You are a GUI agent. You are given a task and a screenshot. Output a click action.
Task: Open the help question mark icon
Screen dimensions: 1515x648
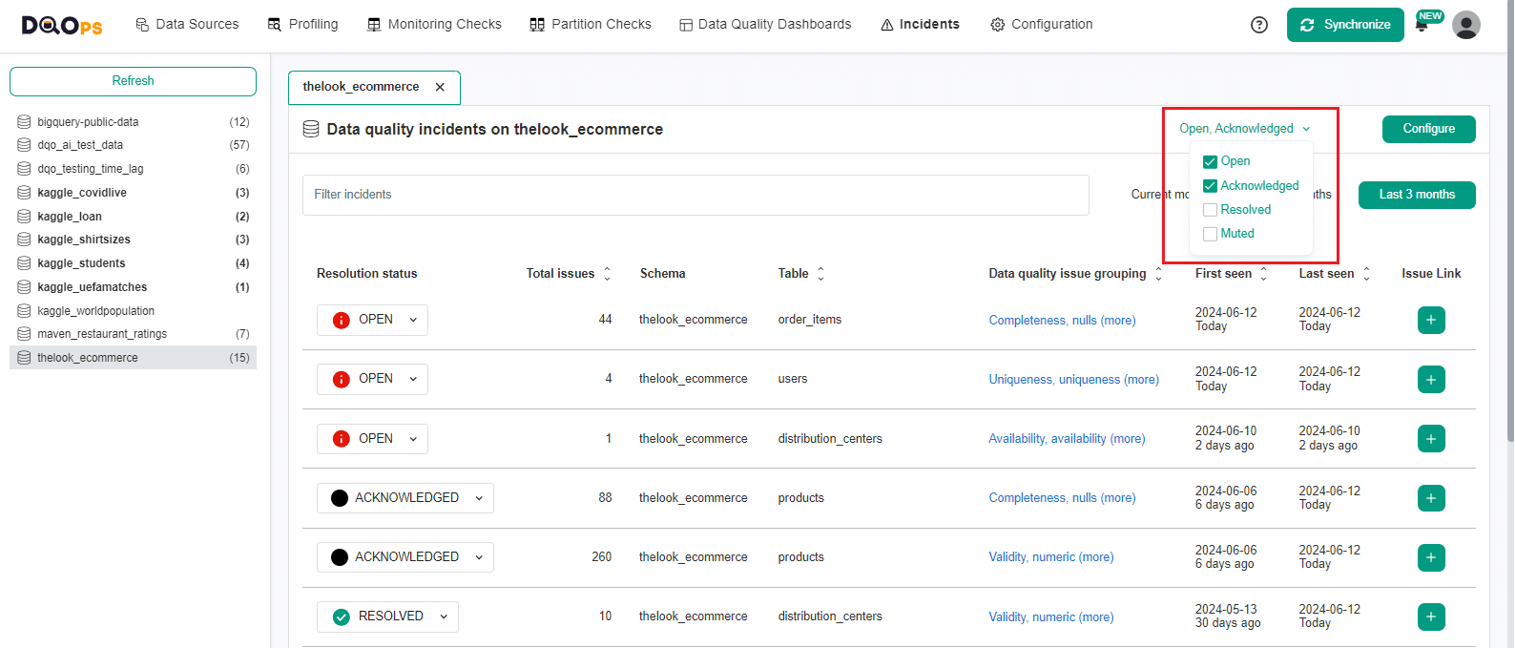pyautogui.click(x=1259, y=25)
